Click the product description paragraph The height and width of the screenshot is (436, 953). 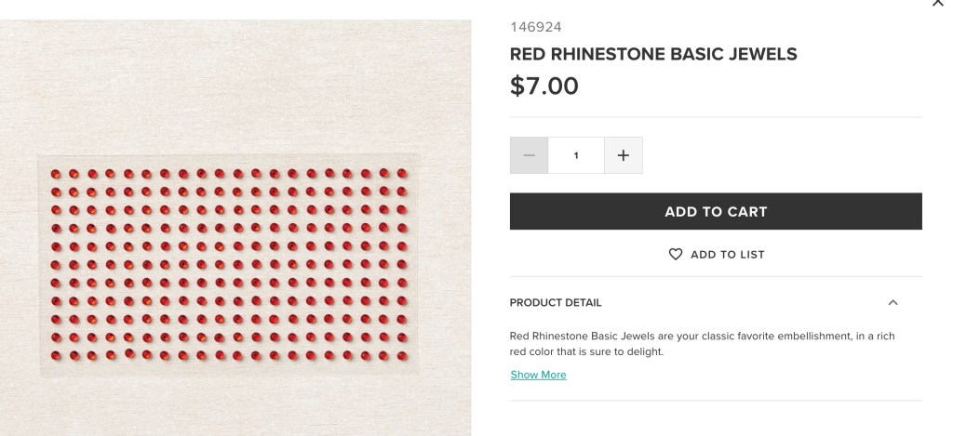[x=703, y=344]
